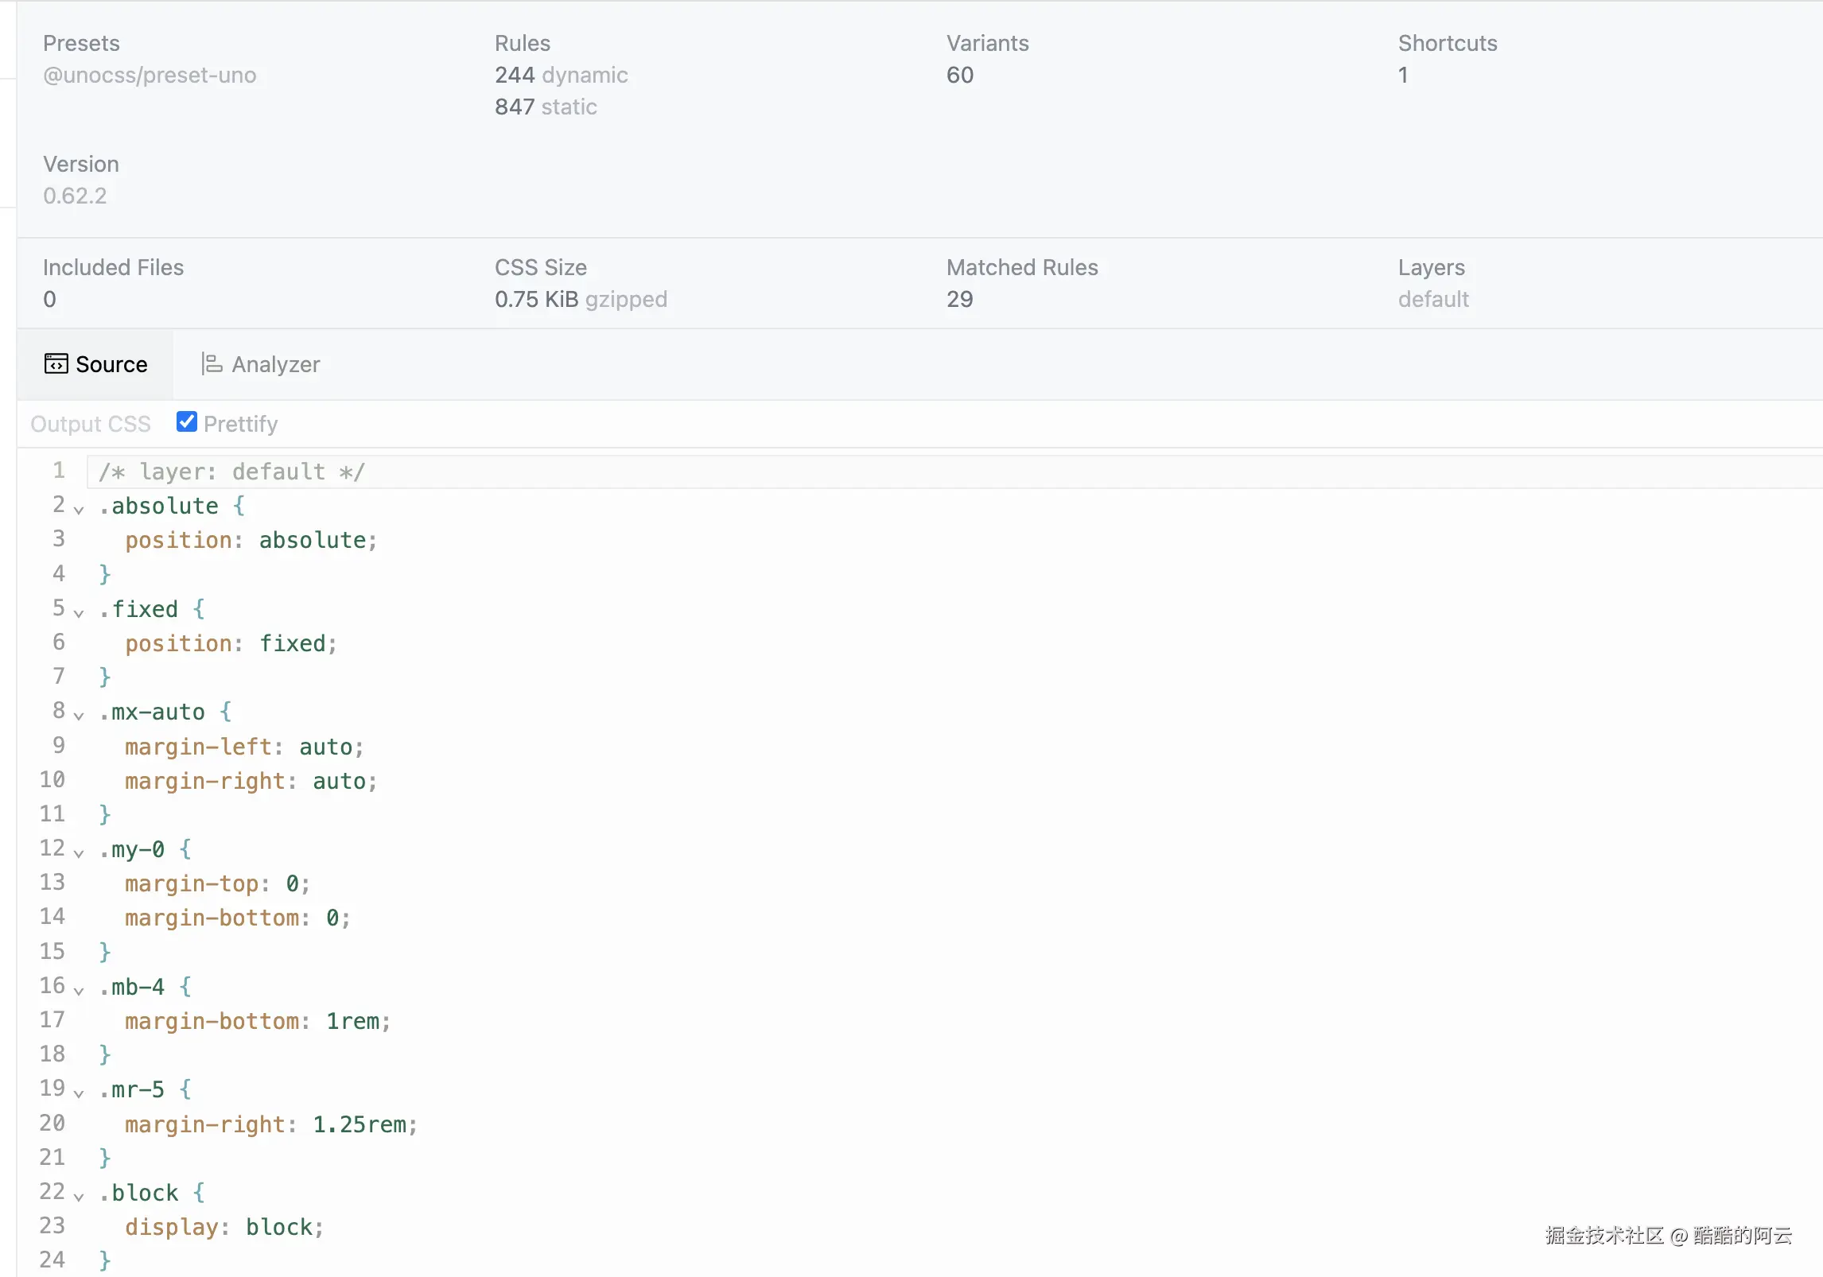Place cursor in layer default comment line
Screen dimensions: 1823x1277
pos(231,472)
